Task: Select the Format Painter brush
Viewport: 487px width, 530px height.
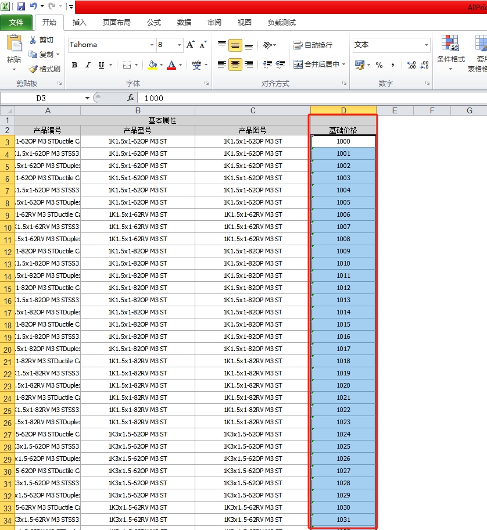Action: click(44, 69)
